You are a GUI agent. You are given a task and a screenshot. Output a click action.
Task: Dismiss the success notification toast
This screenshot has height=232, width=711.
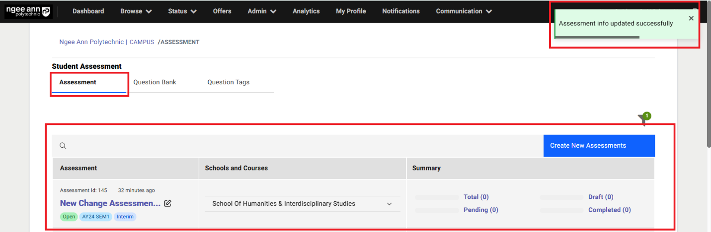(x=691, y=18)
